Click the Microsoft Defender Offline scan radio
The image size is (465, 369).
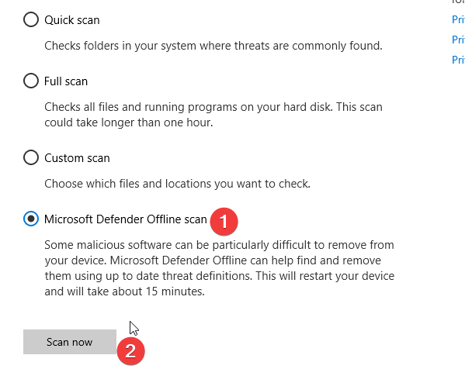click(31, 219)
